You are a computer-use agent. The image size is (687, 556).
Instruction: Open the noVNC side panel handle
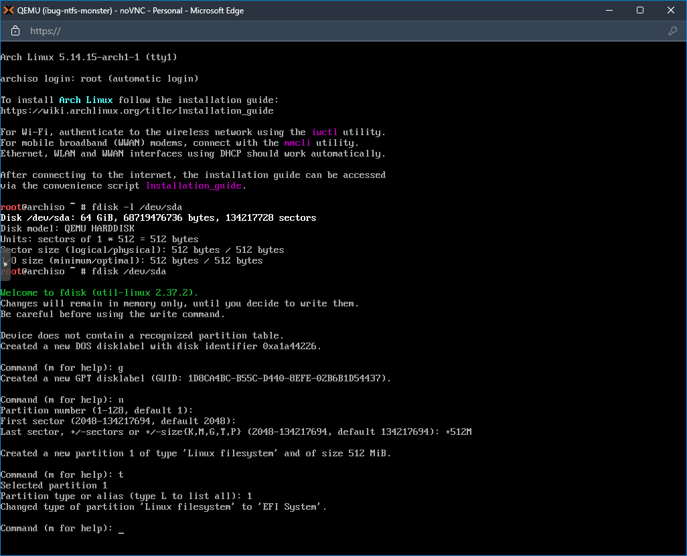5,264
